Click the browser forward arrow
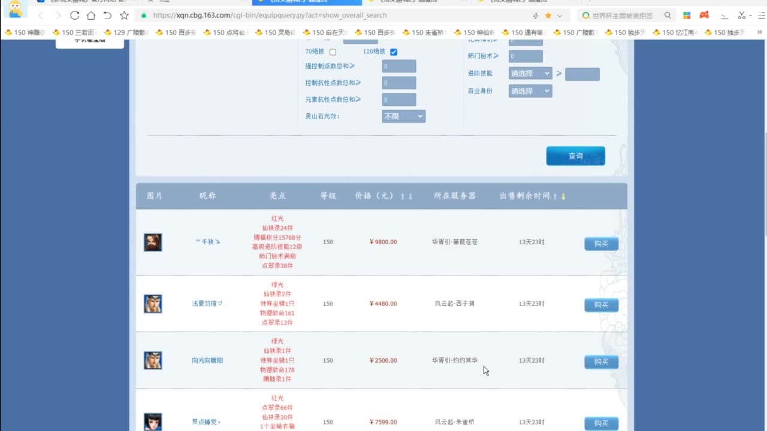This screenshot has height=431, width=767. click(x=58, y=15)
